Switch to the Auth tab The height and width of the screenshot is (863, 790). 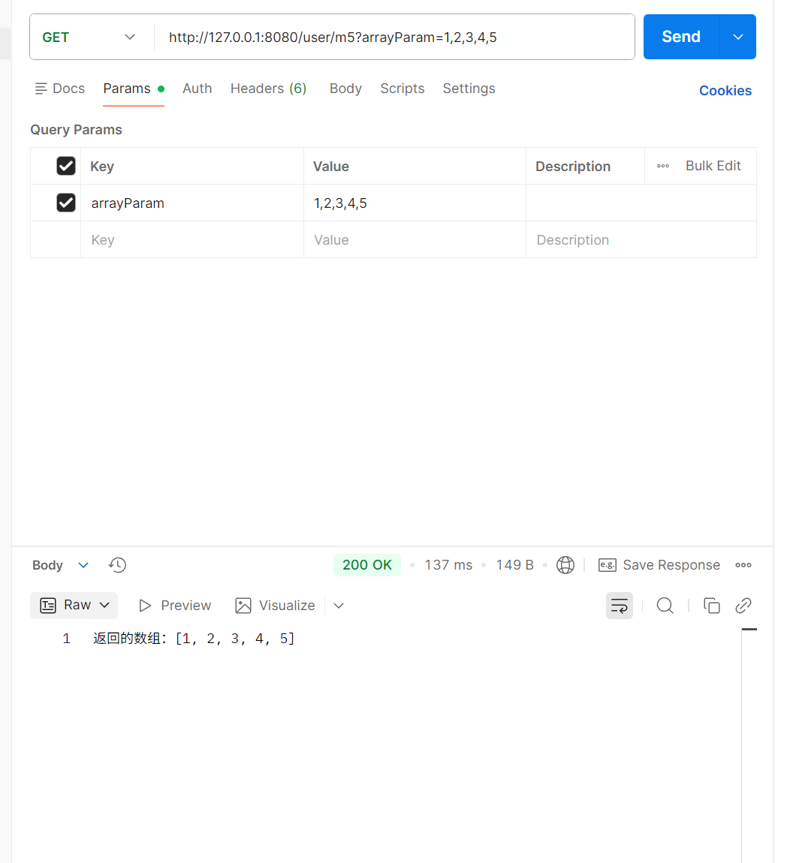(197, 89)
